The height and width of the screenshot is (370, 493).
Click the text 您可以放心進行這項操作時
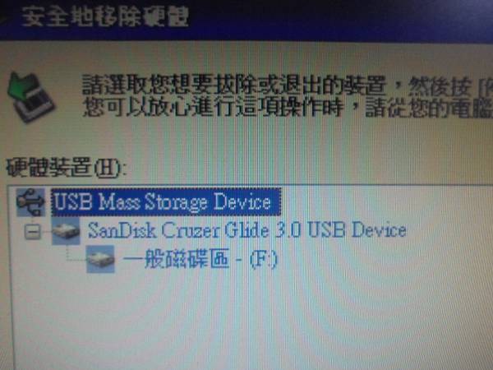[212, 107]
